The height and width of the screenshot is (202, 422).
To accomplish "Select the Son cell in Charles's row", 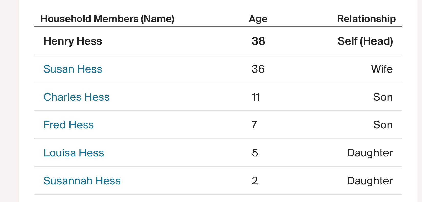I will pos(383,97).
